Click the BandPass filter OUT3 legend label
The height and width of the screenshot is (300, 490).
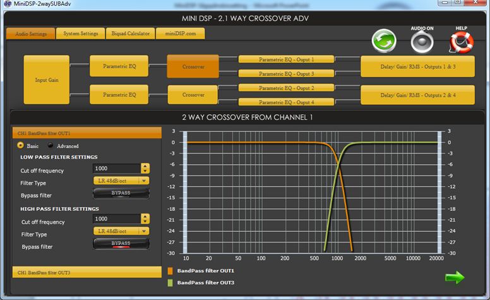pos(206,283)
